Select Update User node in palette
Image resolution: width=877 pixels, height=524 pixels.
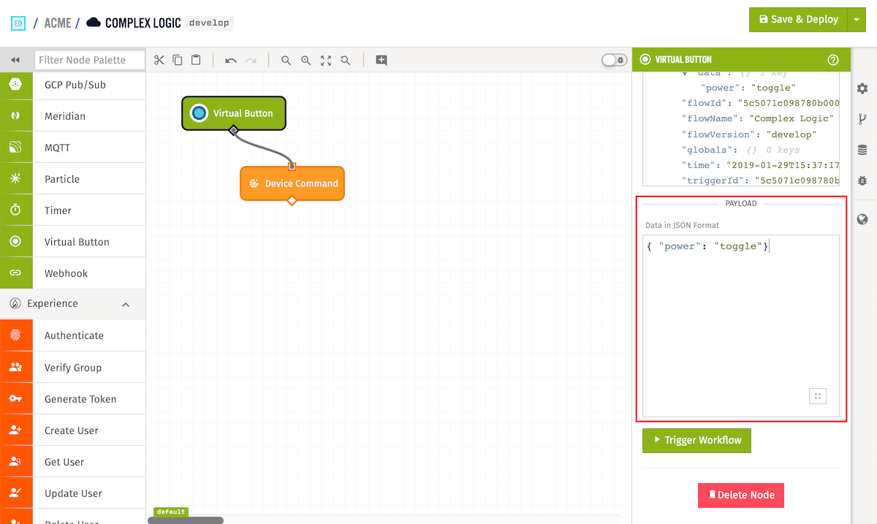coord(73,493)
